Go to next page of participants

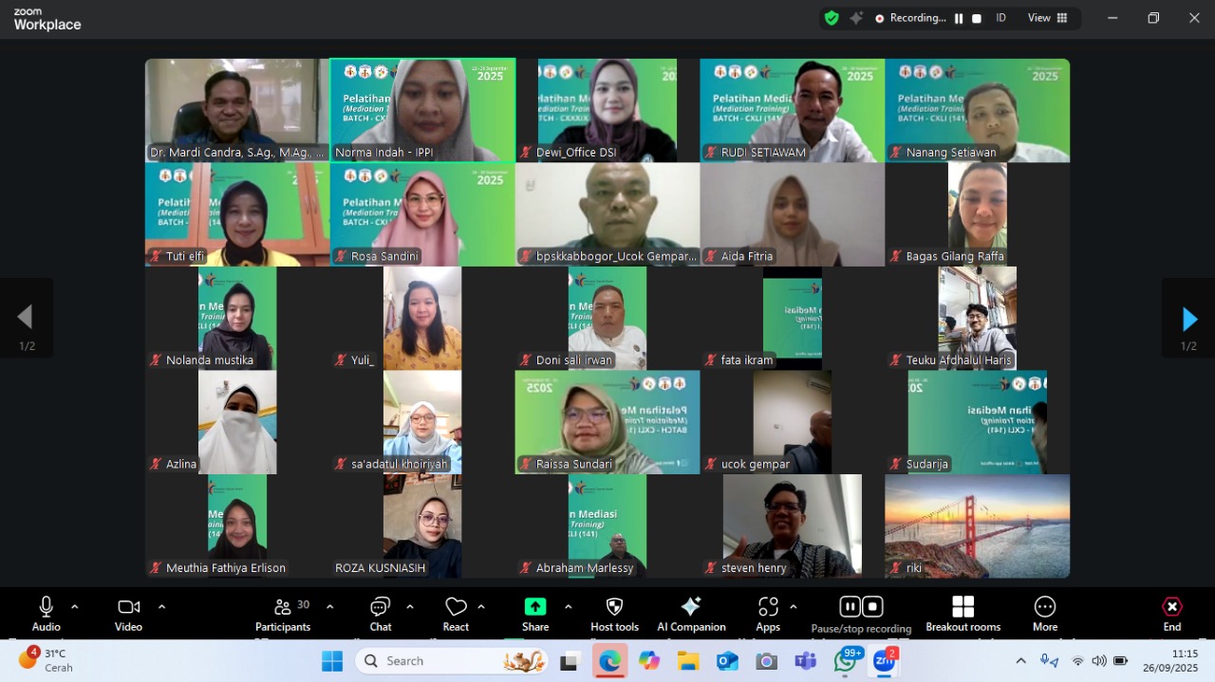point(1188,319)
